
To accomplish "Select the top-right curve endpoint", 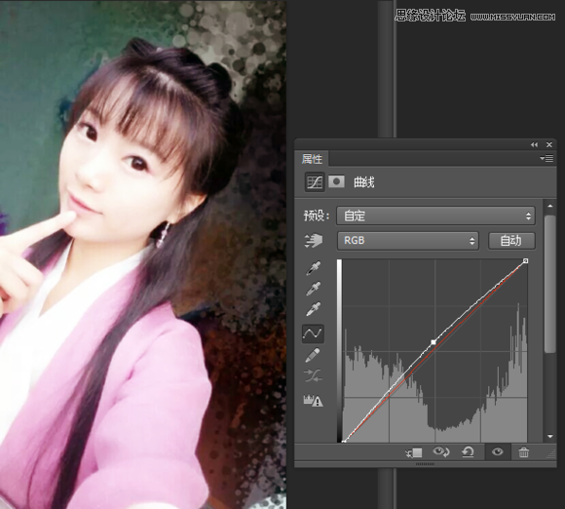I will coord(525,260).
